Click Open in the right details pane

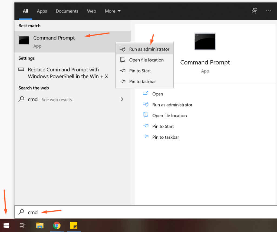(x=158, y=94)
